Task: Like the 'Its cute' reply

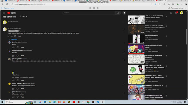Action: pyautogui.click(x=13, y=56)
